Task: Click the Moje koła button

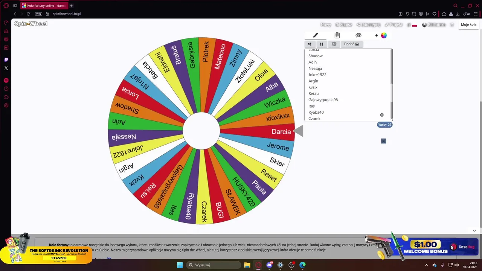Action: [x=468, y=25]
